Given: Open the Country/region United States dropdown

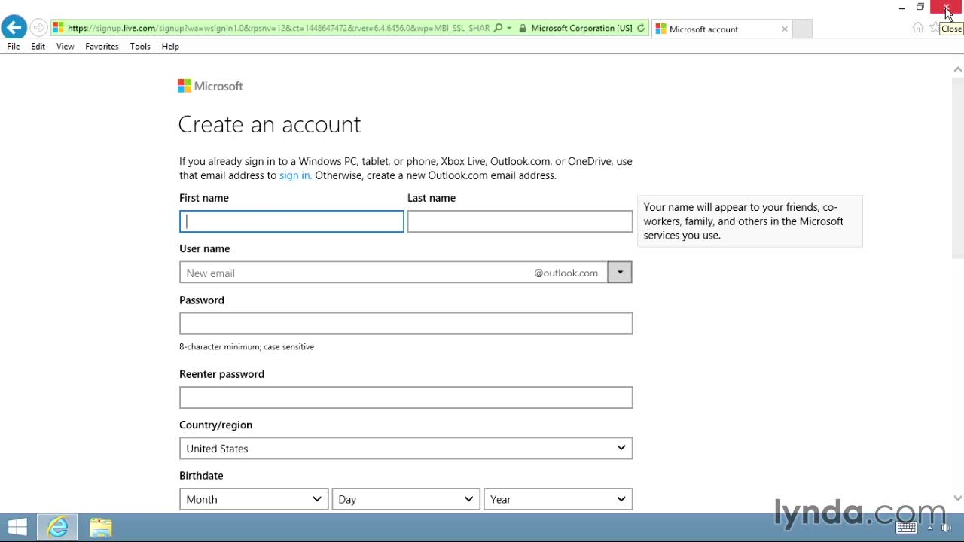Looking at the screenshot, I should [406, 449].
